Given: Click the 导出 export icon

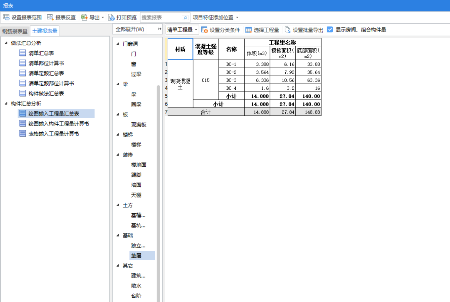Looking at the screenshot, I should click(84, 17).
